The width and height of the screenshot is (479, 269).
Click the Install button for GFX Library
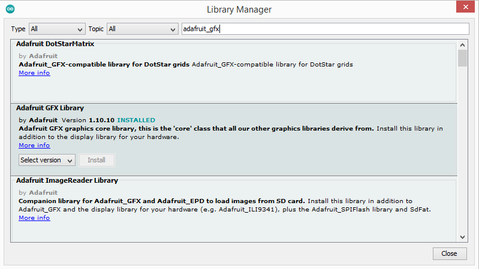[97, 160]
